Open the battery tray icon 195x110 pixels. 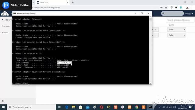pos(164,107)
